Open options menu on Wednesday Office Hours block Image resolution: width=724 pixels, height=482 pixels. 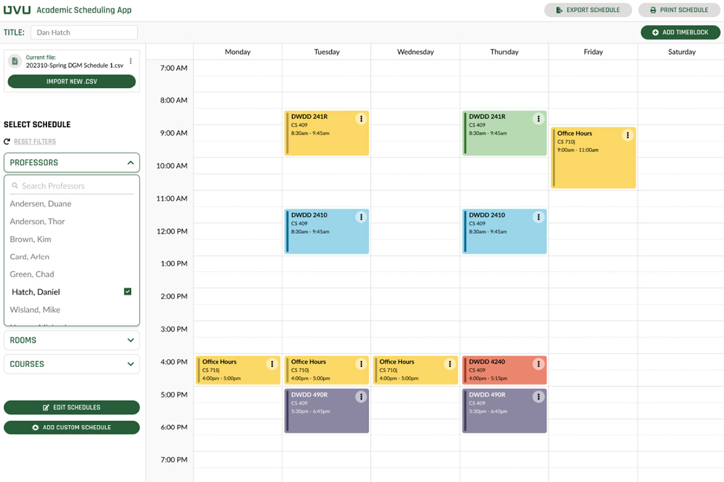pos(449,364)
